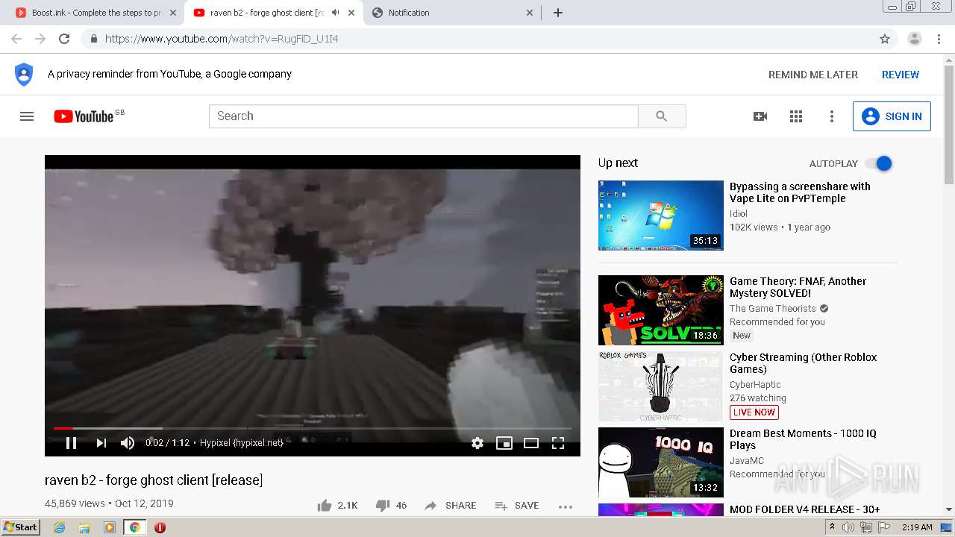Open the YouTube hamburger guide menu

[27, 116]
